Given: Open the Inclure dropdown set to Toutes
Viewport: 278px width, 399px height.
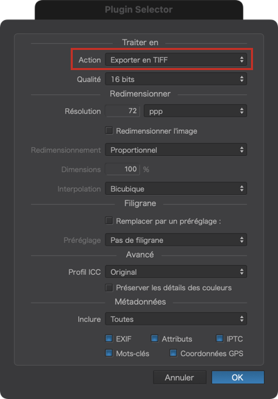Looking at the screenshot, I should coord(176,319).
